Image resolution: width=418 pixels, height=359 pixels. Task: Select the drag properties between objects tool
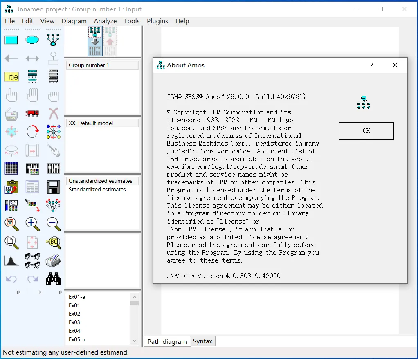tap(32, 205)
